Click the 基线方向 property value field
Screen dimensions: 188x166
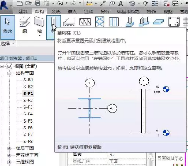(x=127, y=161)
